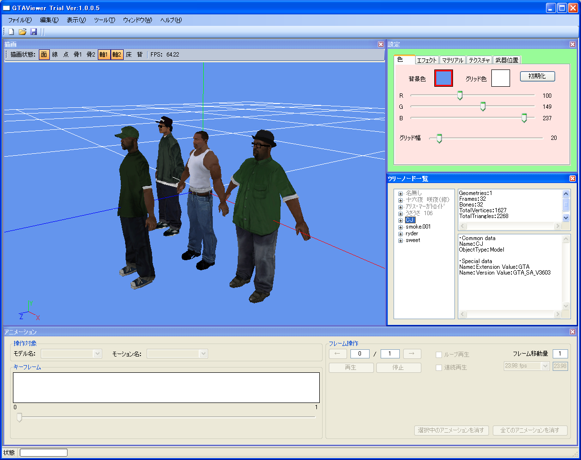Switch to the マテリアル tab
Screen dimensions: 581x460
click(x=453, y=60)
